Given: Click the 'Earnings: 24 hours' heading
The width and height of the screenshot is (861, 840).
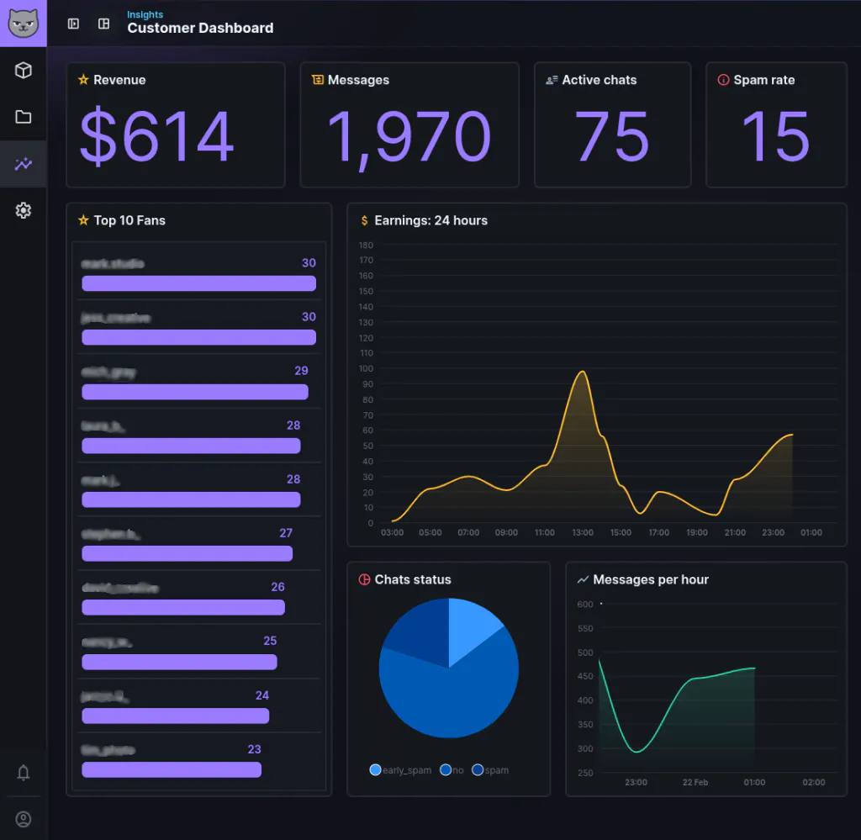Looking at the screenshot, I should point(431,220).
